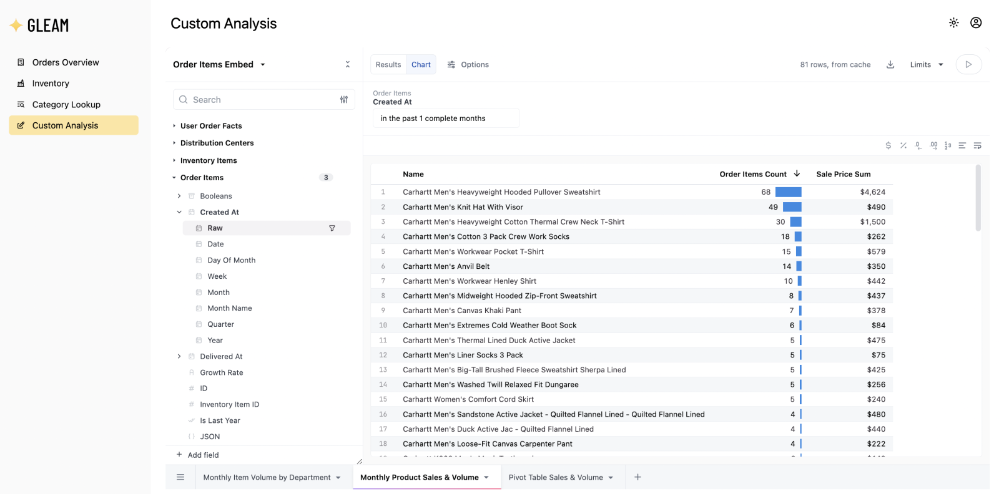This screenshot has height=494, width=999.
Task: Click the Inventory sidebar icon
Action: (21, 83)
